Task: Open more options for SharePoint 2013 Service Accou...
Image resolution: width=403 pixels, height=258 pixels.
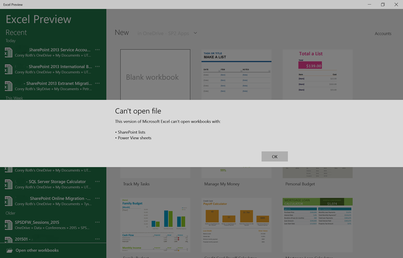Action: (98, 50)
